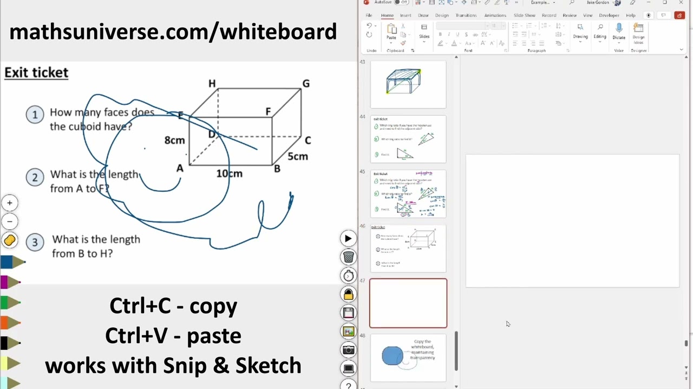This screenshot has width=693, height=389.
Task: Switch to the Slide Show ribbon tab
Action: [525, 15]
